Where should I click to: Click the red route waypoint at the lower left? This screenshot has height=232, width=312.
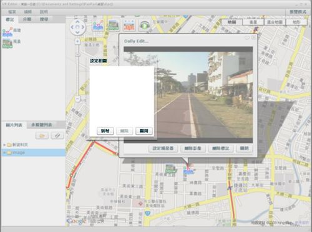click(x=67, y=188)
